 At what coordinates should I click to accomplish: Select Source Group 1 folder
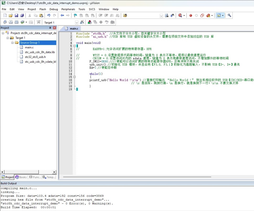(x=30, y=43)
